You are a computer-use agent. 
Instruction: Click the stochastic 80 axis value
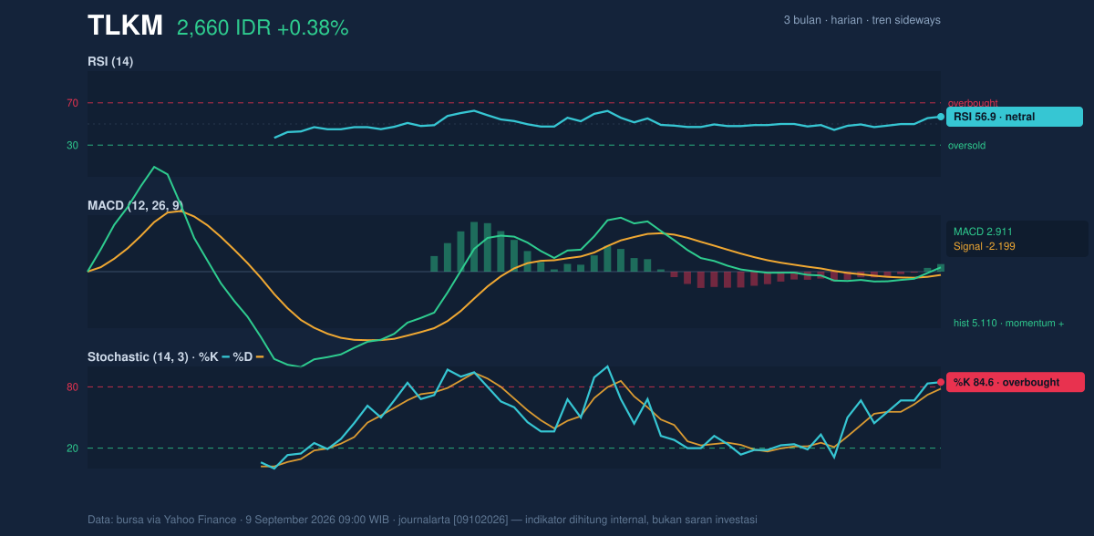tap(72, 387)
